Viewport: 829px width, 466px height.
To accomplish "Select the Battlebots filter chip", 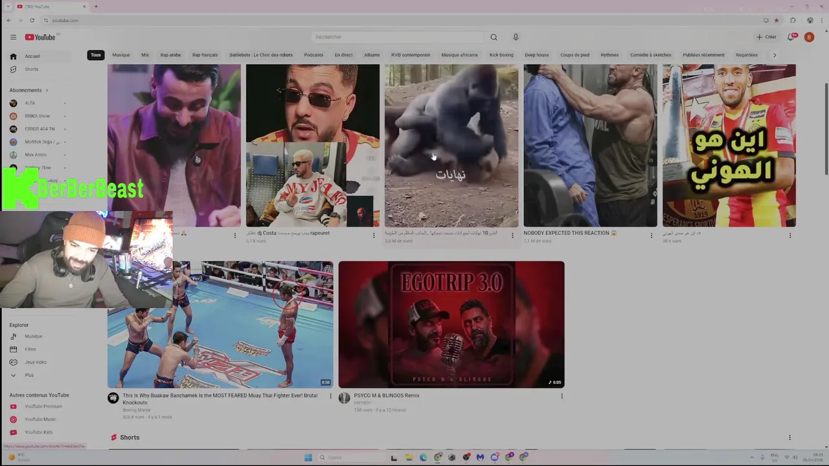I will [261, 55].
